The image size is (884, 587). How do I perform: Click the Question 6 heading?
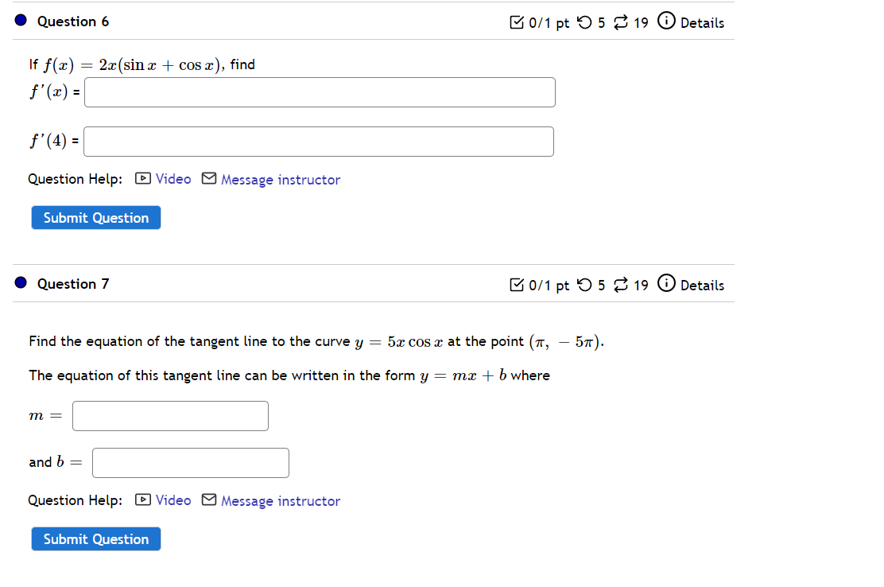[73, 21]
